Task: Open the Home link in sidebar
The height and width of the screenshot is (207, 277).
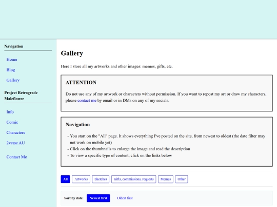Action: [x=12, y=59]
